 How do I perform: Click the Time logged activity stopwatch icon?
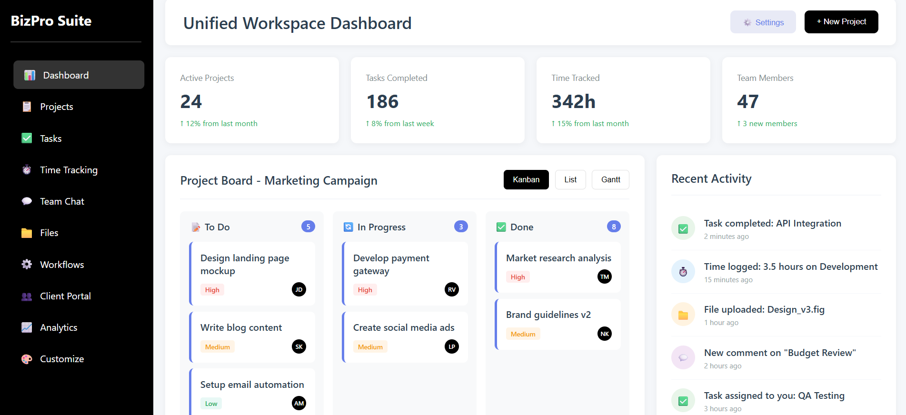[683, 272]
